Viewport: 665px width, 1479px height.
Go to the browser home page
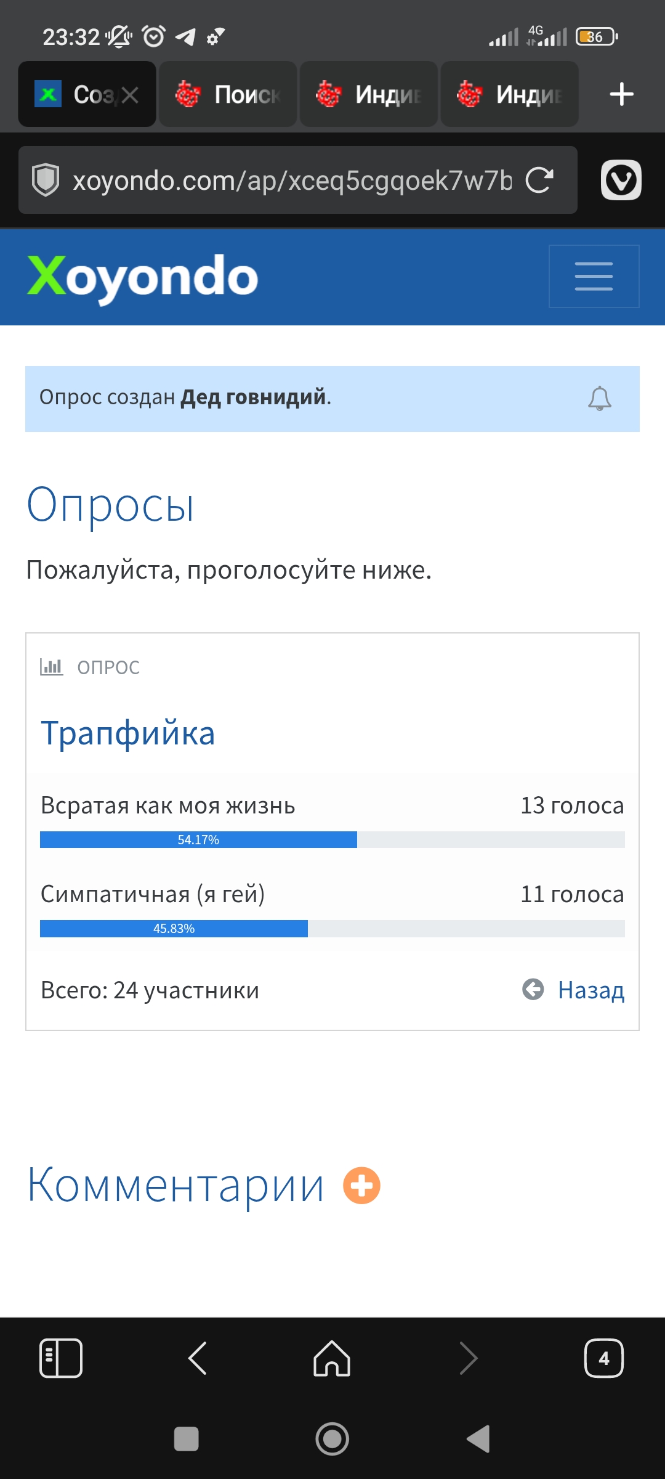(x=332, y=1358)
